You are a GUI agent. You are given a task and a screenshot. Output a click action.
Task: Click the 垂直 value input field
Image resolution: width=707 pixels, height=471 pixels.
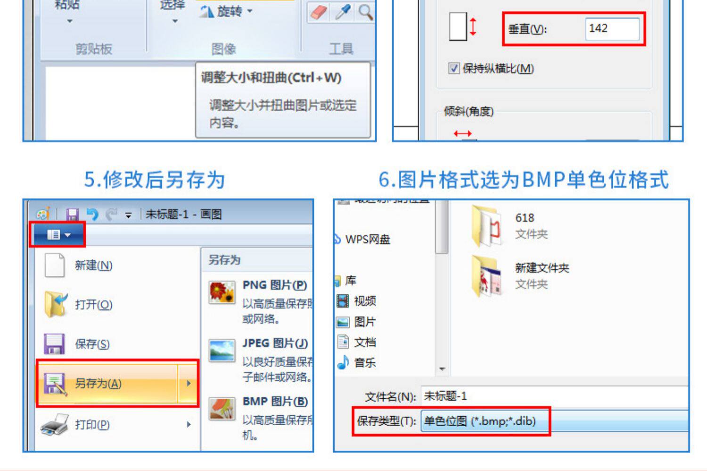[612, 29]
